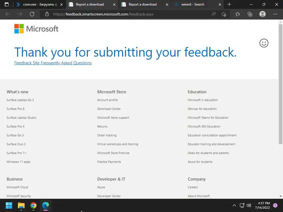The width and height of the screenshot is (283, 212).
Task: Open Microsoft Store Promise link
Action: click(113, 153)
